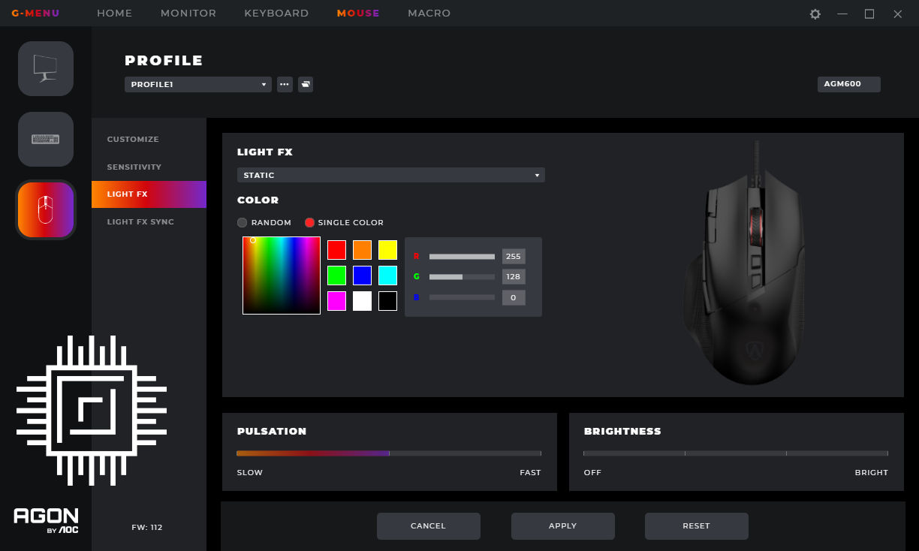Open settings gear in title bar

815,14
